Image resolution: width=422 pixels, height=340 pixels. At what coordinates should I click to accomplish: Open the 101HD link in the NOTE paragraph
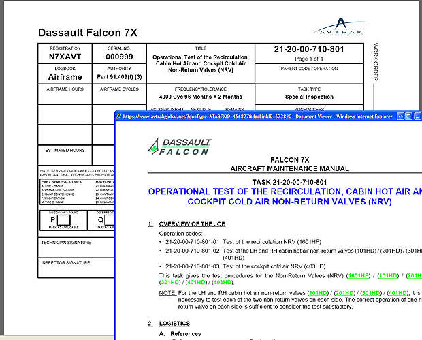pyautogui.click(x=319, y=293)
